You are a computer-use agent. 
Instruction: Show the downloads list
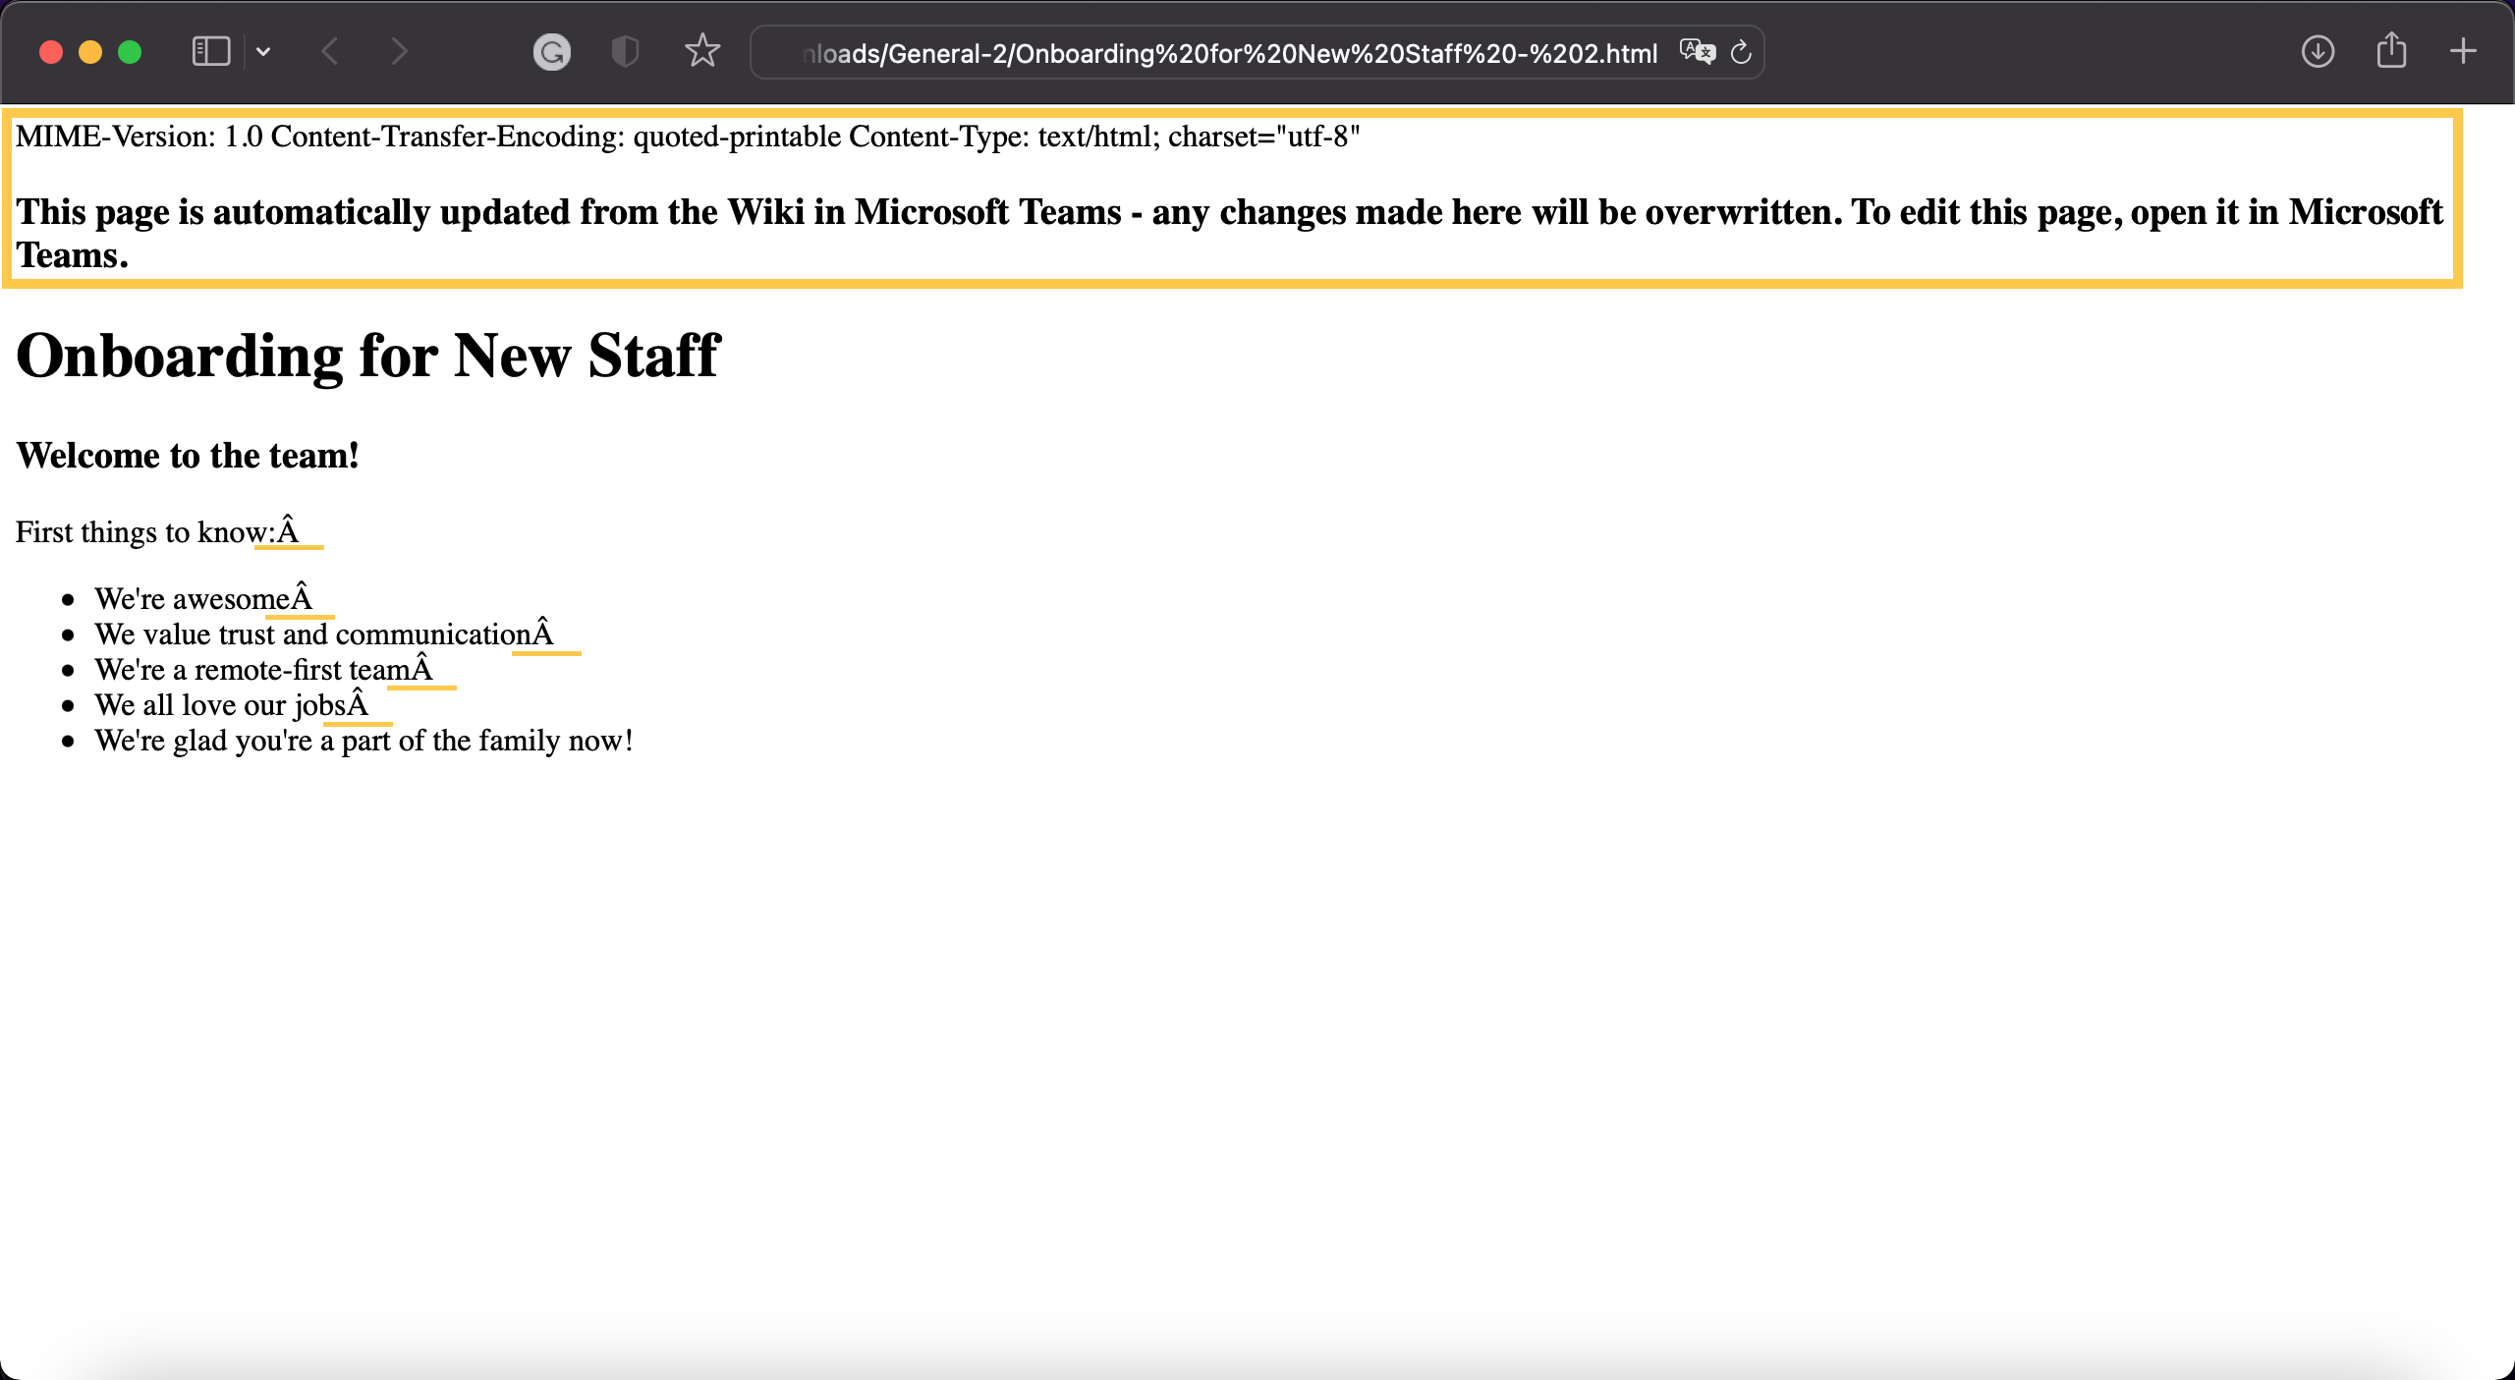[x=2317, y=51]
